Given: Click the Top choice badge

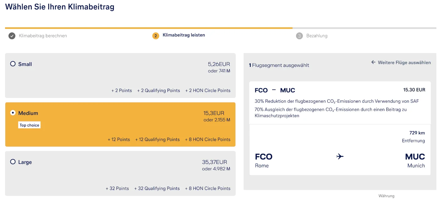Looking at the screenshot, I should [x=30, y=125].
